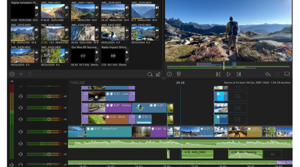Click the preview scrubber playhead under the video
The height and width of the screenshot is (167, 300).
point(224,66)
